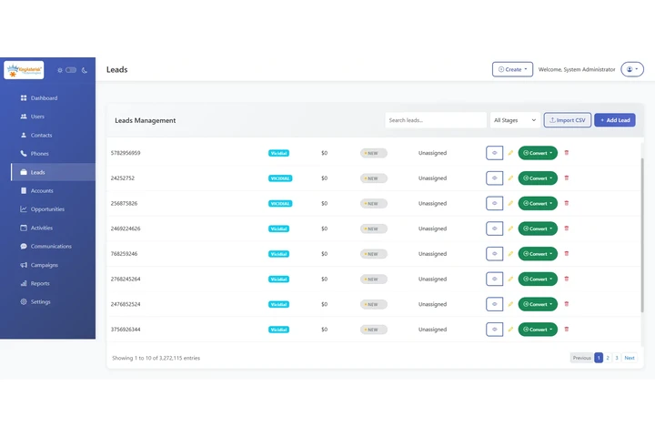Click the pencil edit icon for lead 5782956959

point(510,153)
